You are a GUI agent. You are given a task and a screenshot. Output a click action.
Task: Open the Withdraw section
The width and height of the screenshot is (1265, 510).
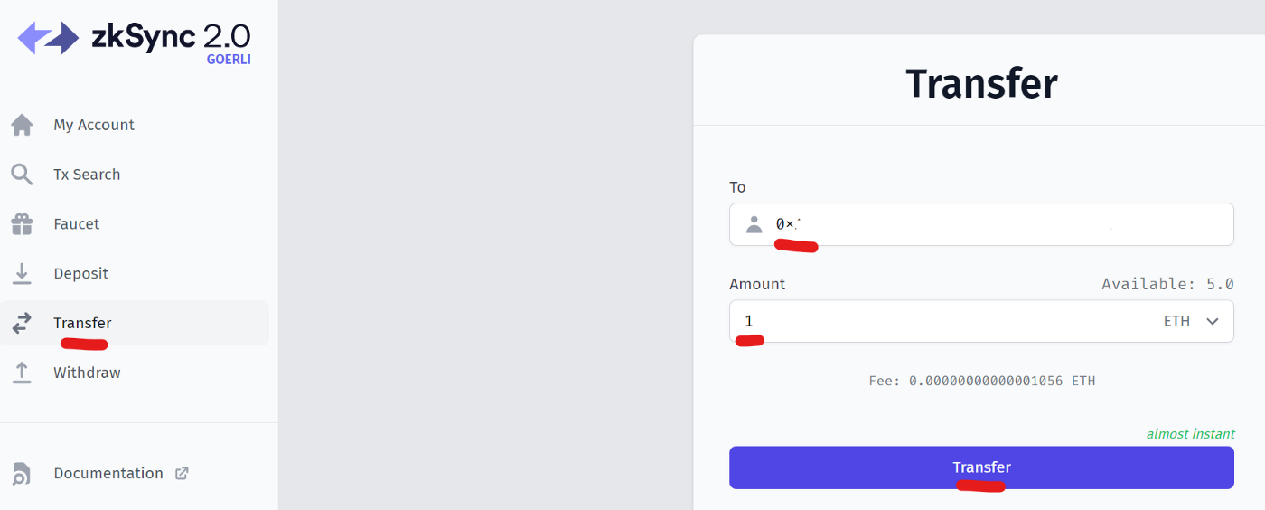point(87,373)
